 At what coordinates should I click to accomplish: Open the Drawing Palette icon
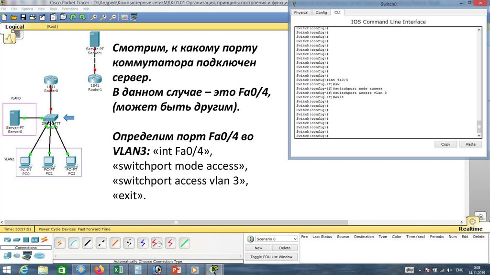coord(124,17)
